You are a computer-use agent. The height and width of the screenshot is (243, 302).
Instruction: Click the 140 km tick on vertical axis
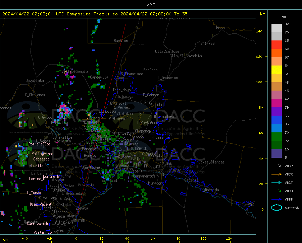(x=259, y=31)
